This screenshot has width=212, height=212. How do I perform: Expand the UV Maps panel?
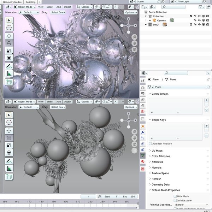click(157, 151)
